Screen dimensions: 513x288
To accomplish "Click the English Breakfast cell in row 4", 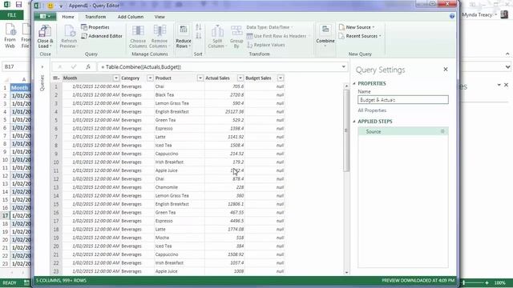I will (x=180, y=112).
